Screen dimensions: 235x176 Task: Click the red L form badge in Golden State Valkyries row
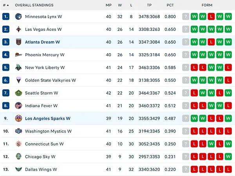coord(228,80)
